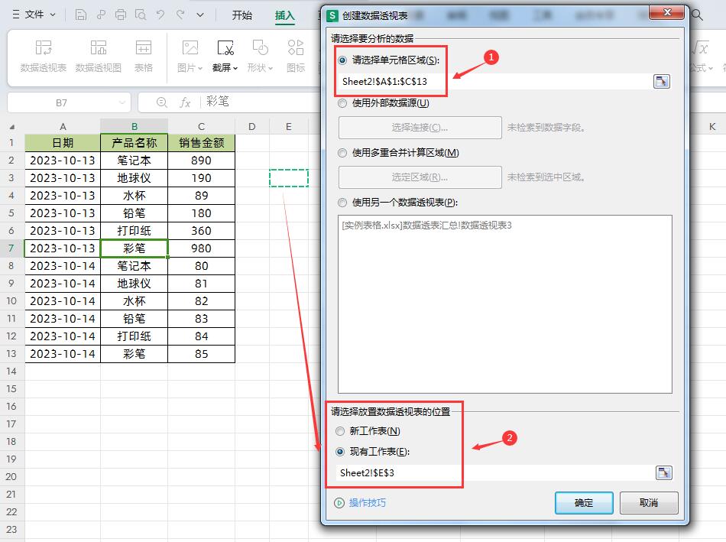Click the Shapes (形状) ribbon icon
This screenshot has width=726, height=542.
(x=260, y=47)
